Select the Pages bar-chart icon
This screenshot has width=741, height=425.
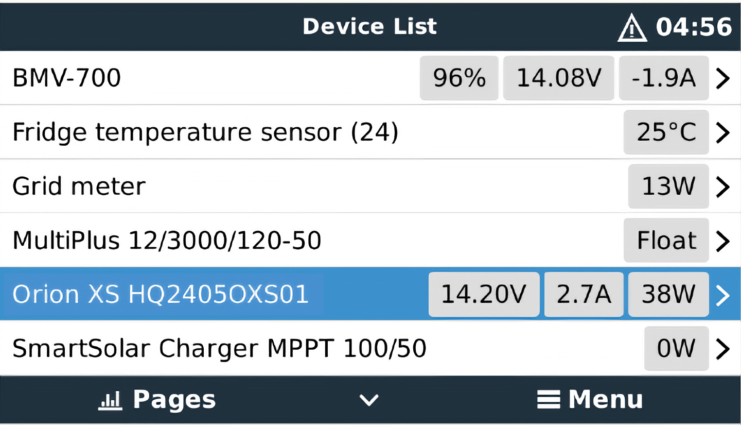(110, 399)
